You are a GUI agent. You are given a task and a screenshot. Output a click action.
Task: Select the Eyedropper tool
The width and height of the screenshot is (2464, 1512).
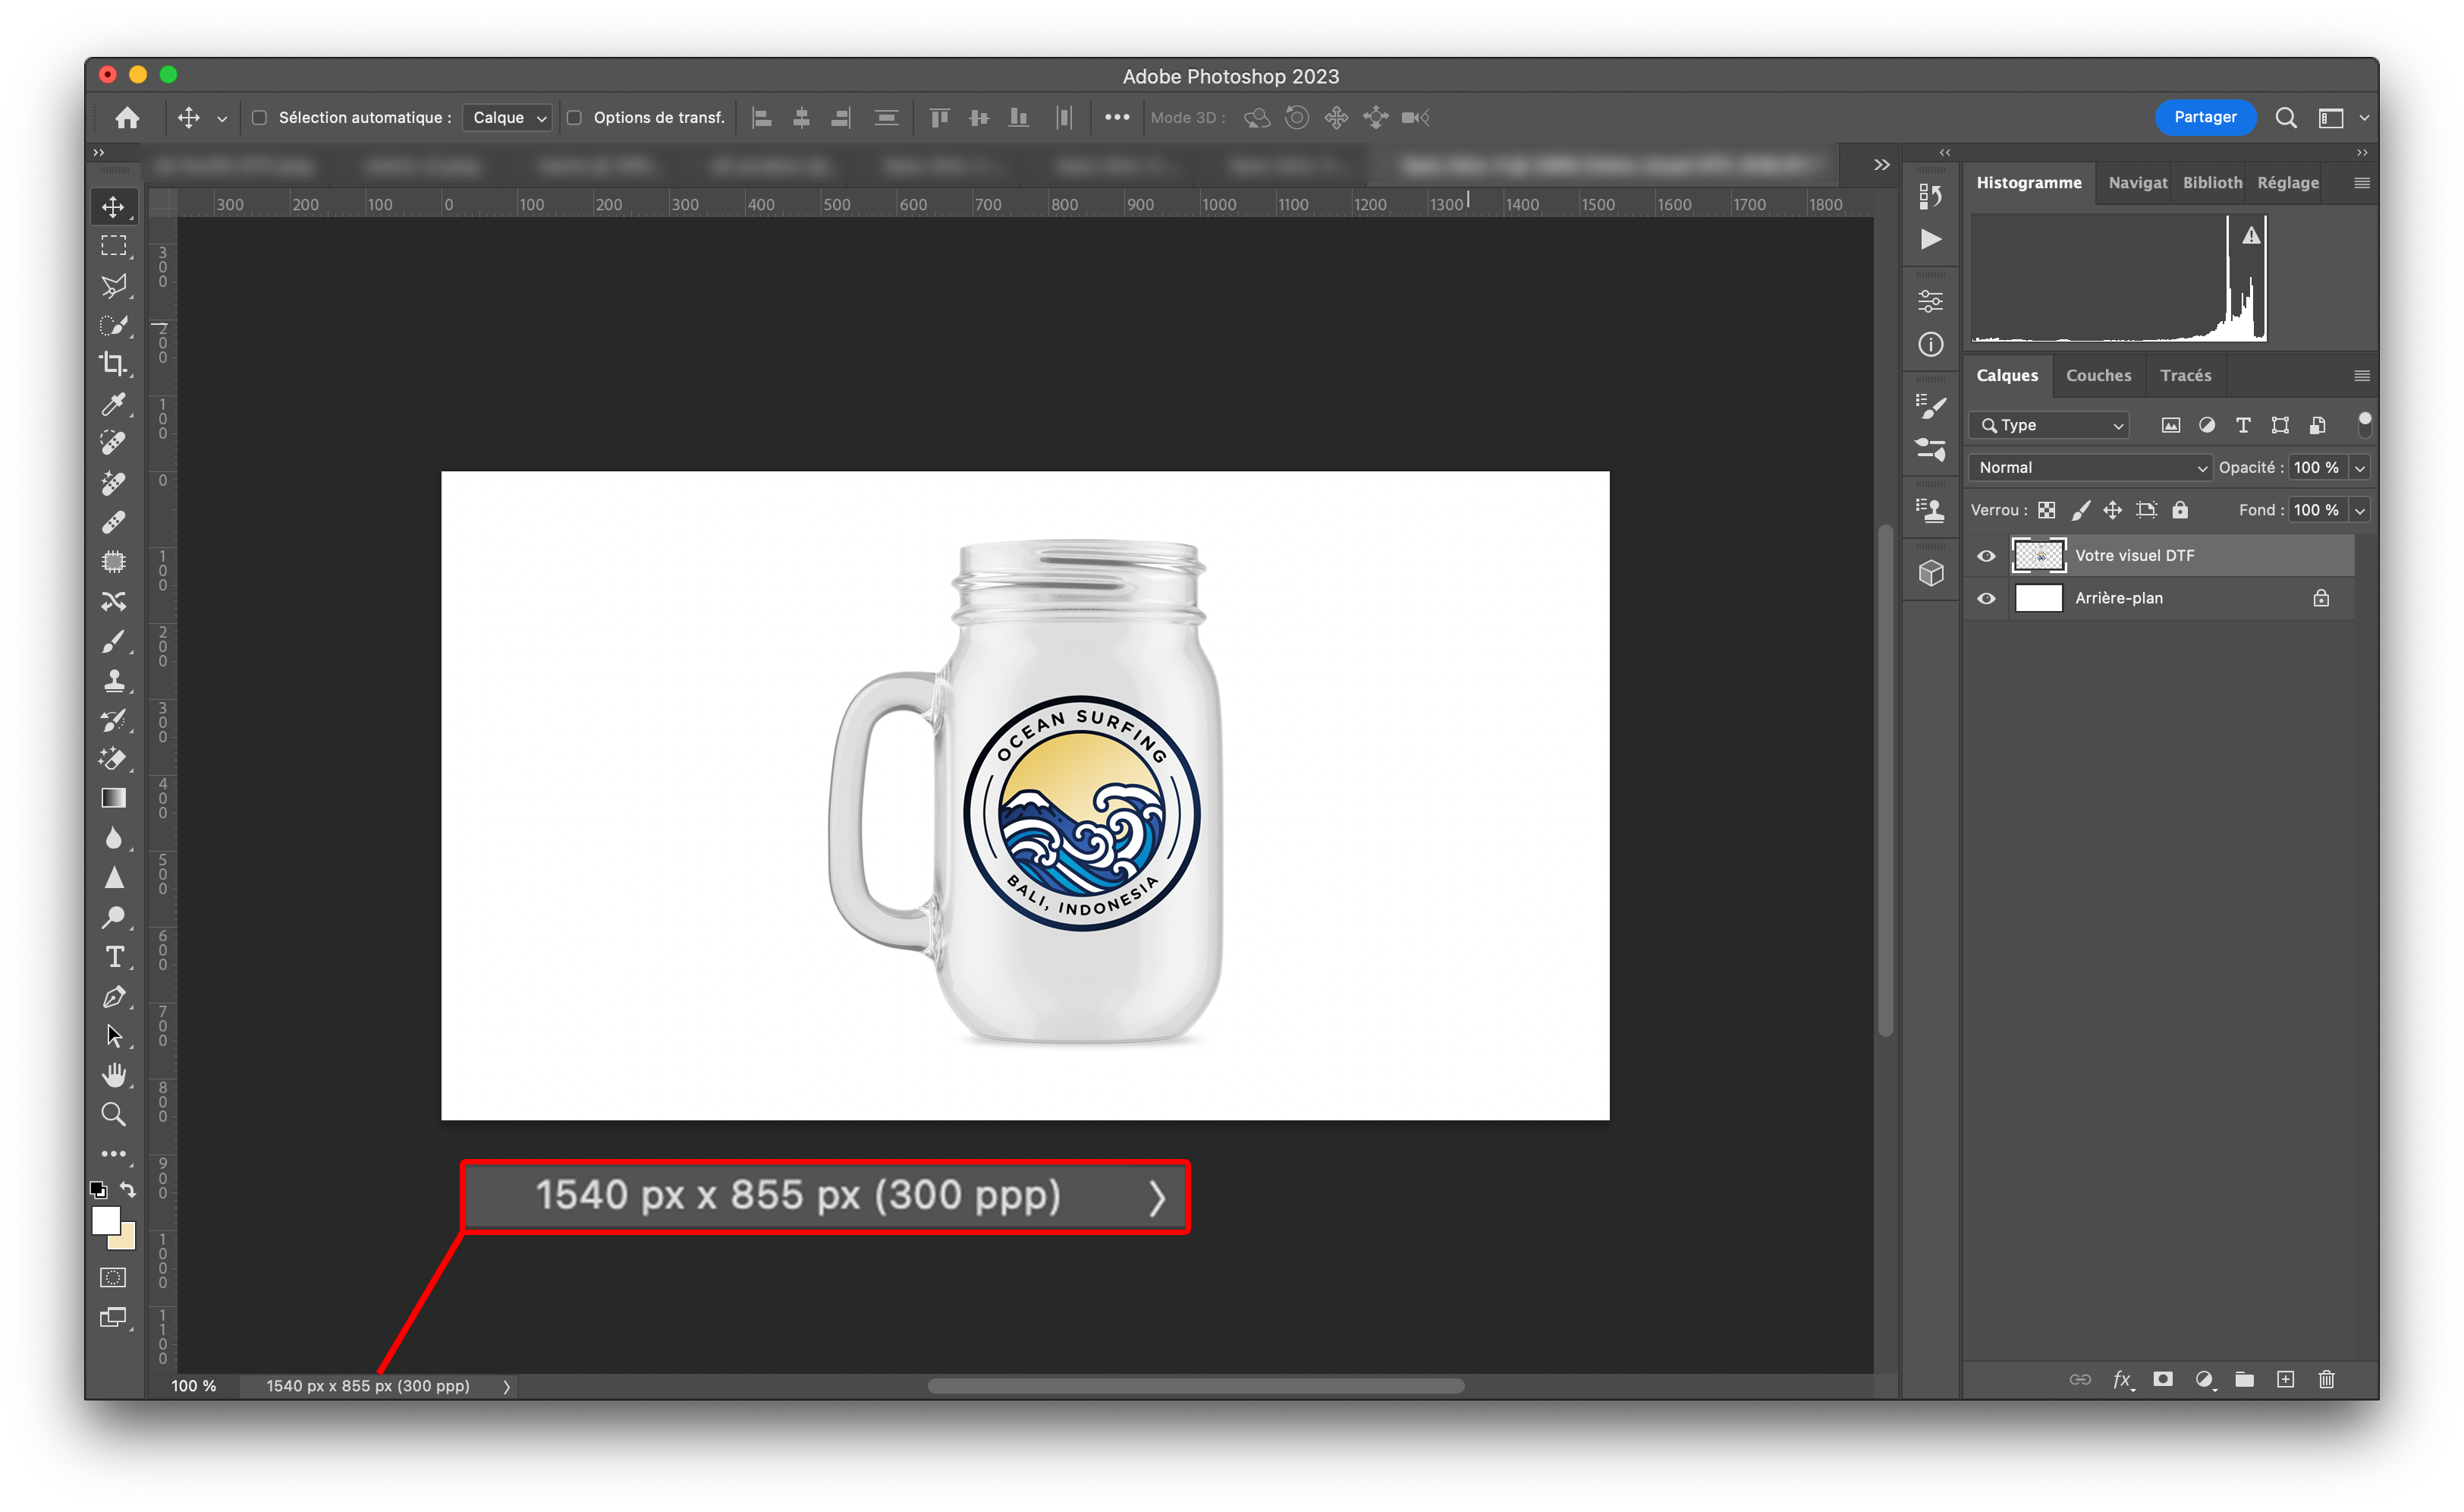113,405
